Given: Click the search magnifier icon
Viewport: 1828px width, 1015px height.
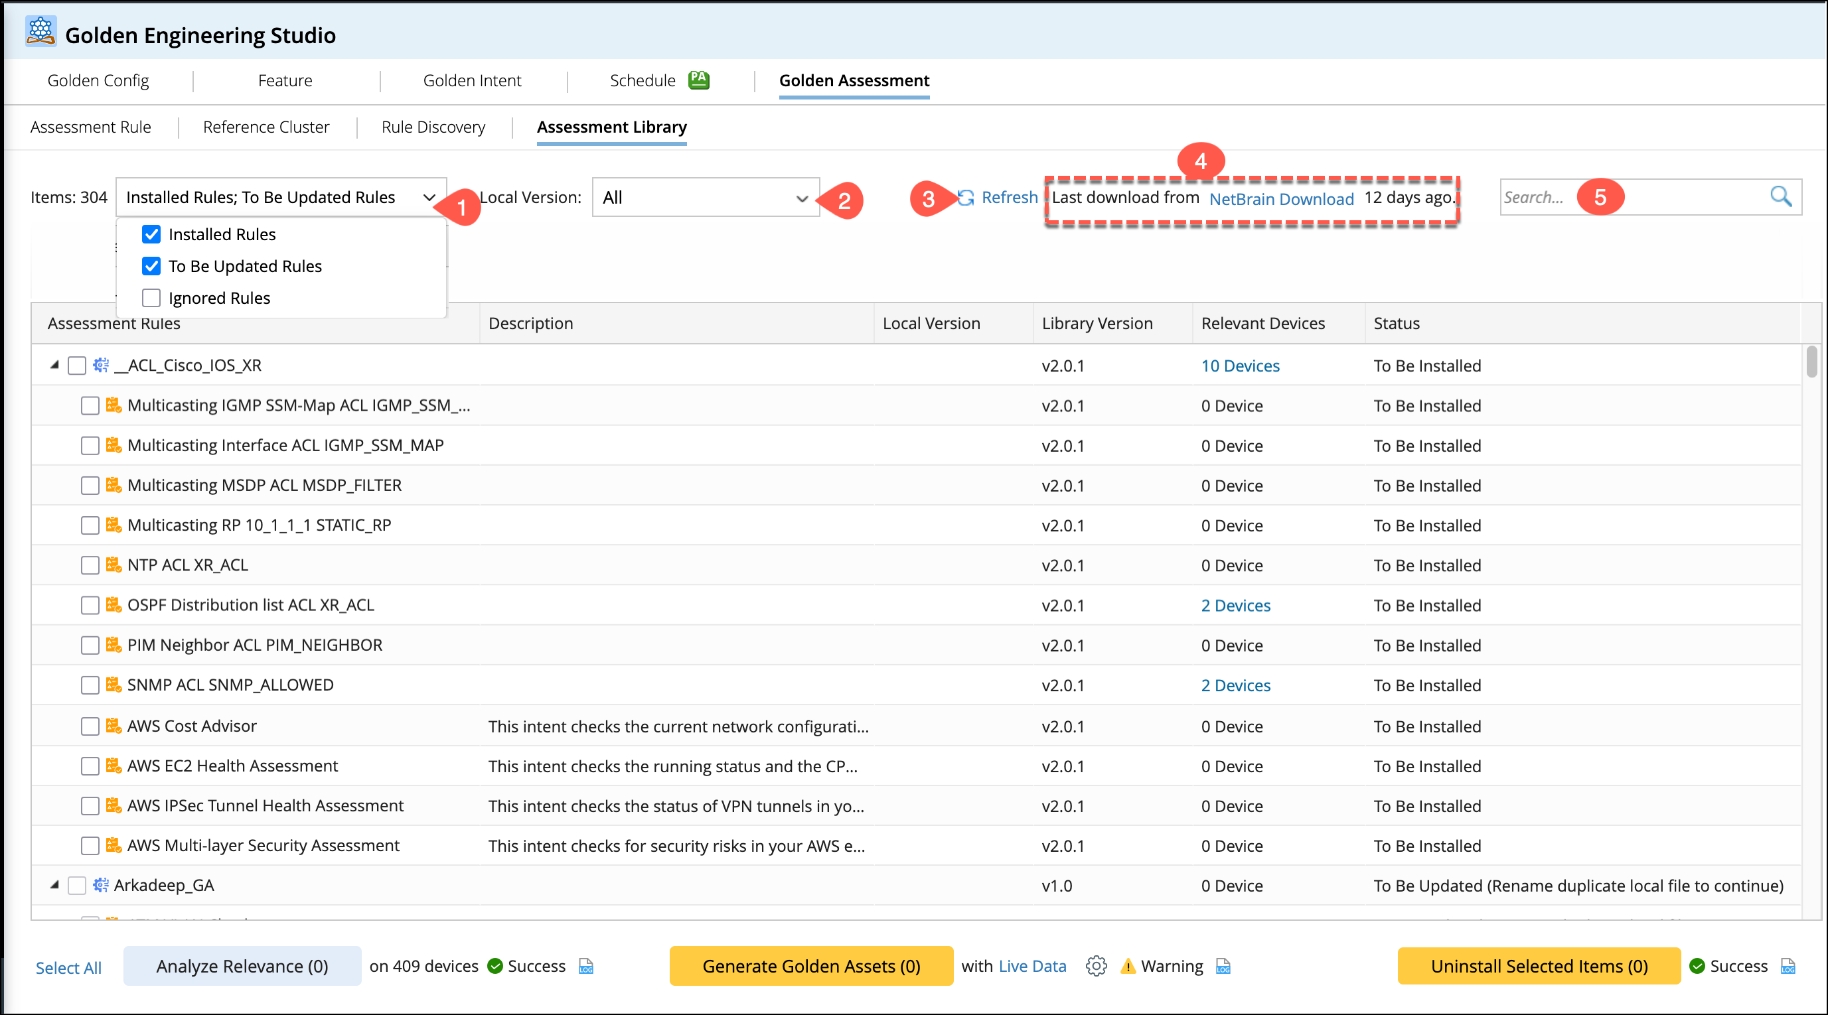Looking at the screenshot, I should pyautogui.click(x=1780, y=196).
